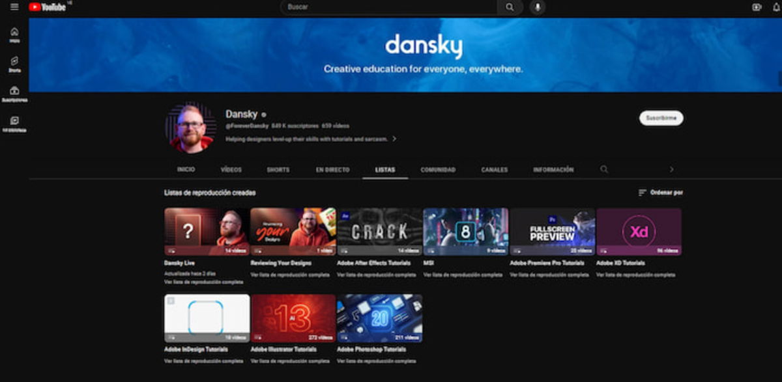Click the search icon next to channel tabs

(x=603, y=169)
